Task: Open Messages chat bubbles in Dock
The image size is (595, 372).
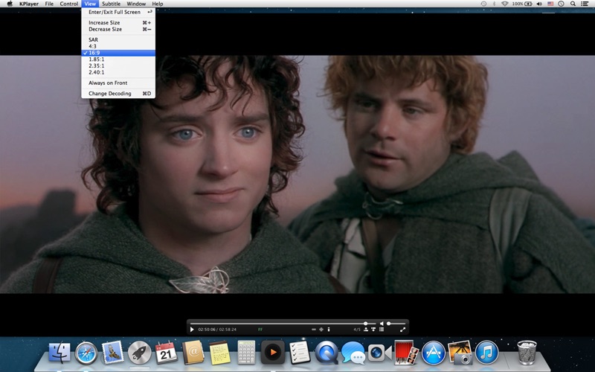Action: pos(353,353)
